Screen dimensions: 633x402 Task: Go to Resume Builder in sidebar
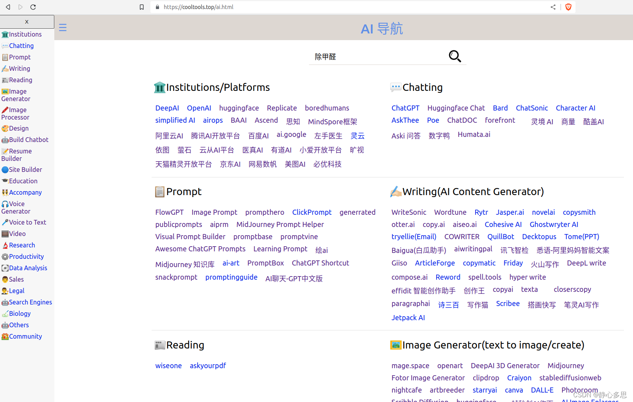pyautogui.click(x=17, y=155)
